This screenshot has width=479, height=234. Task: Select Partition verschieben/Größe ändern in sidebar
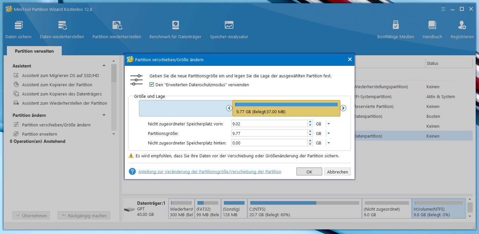click(x=56, y=125)
